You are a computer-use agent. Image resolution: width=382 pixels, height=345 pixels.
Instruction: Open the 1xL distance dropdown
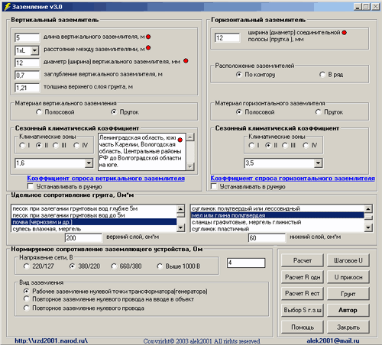pyautogui.click(x=34, y=50)
